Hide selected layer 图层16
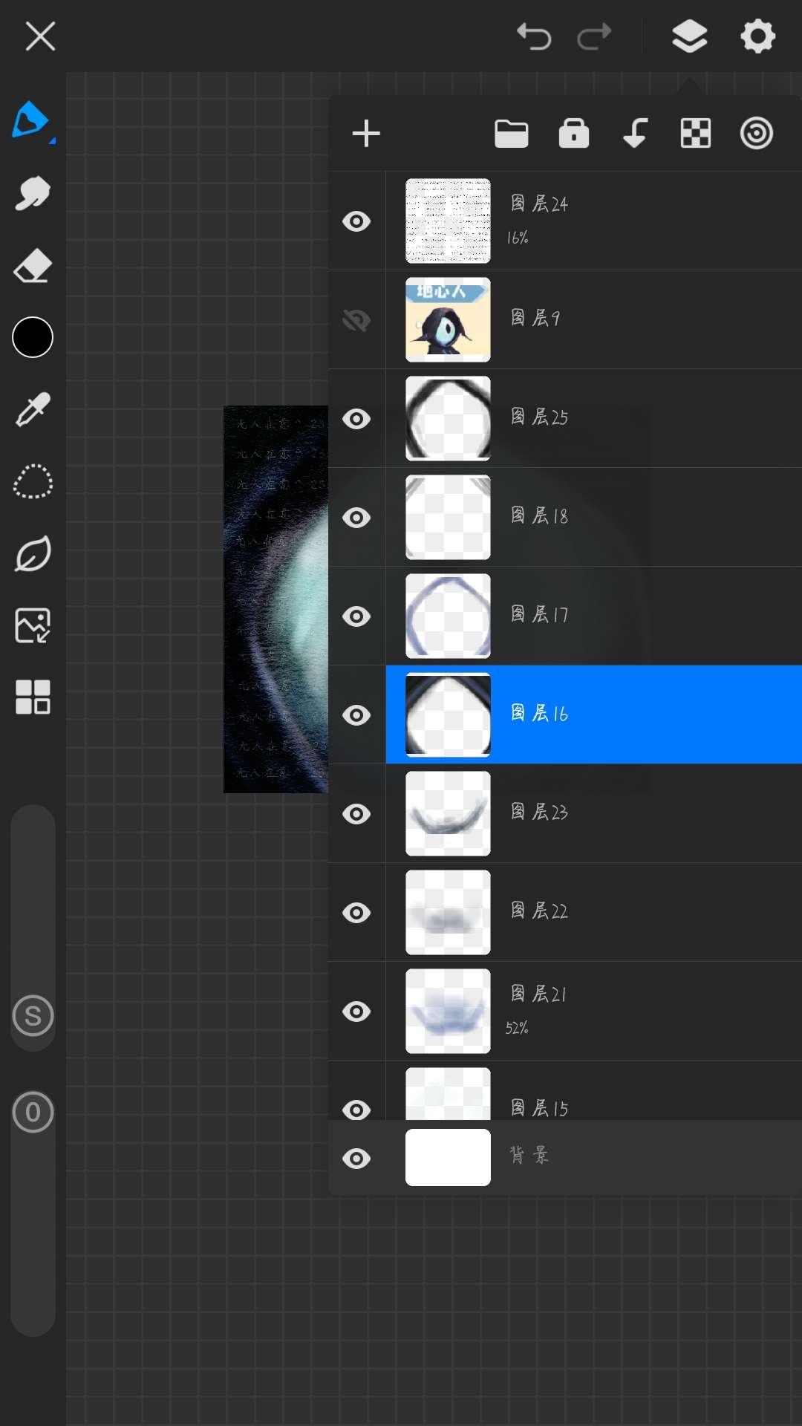 (356, 715)
